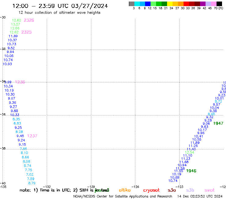Select the s3a satellite legend label
Image resolution: width=226 pixels, height=199 pixels.
coord(172,190)
